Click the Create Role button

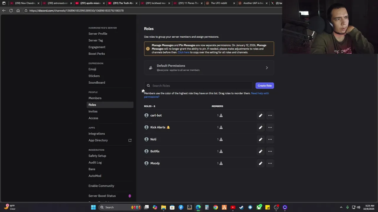(x=265, y=86)
